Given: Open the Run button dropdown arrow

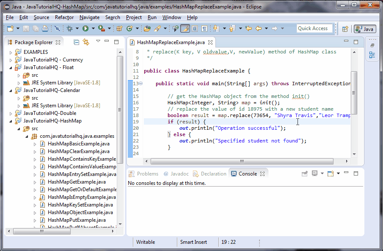Looking at the screenshot, I should (x=93, y=29).
